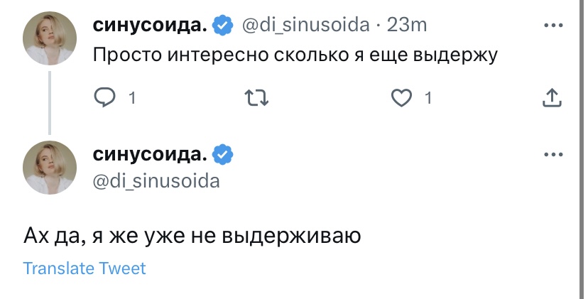Open the more options menu on the second tweet
Viewport: 588px width, 299px height.
(x=552, y=153)
